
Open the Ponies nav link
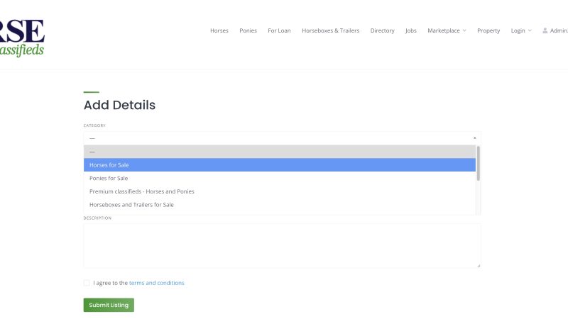click(x=248, y=30)
